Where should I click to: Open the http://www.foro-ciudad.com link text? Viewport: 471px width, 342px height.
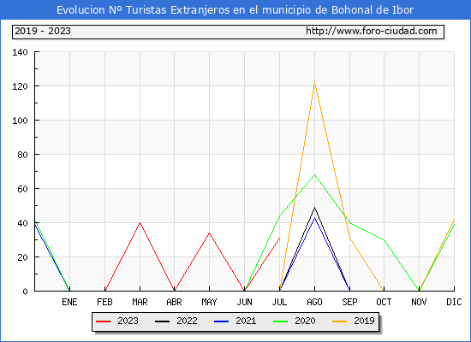[372, 31]
